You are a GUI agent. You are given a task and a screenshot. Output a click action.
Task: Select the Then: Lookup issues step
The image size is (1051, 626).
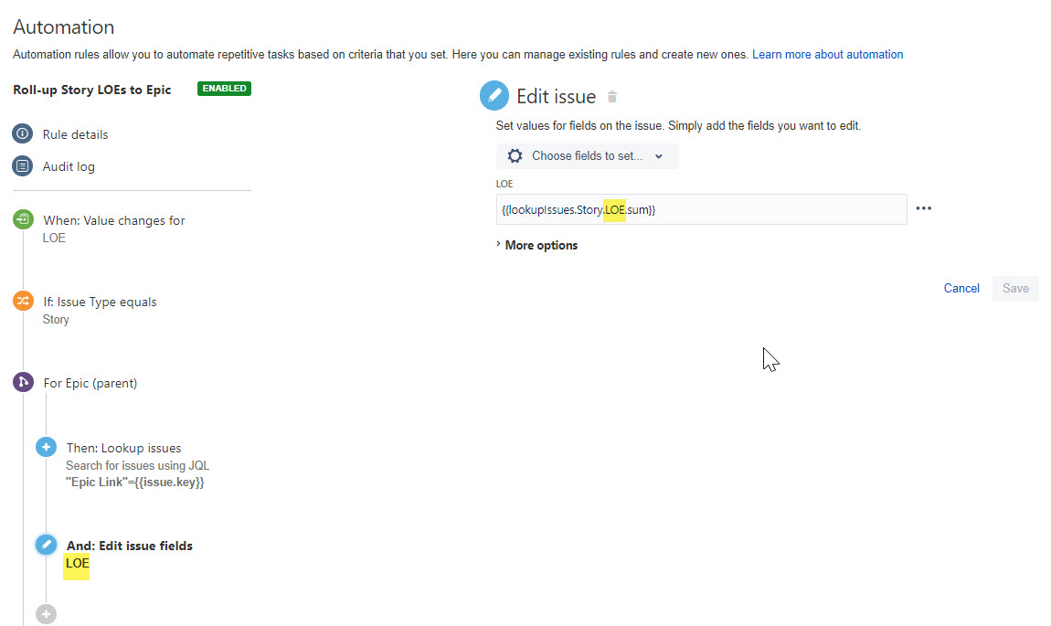point(123,449)
